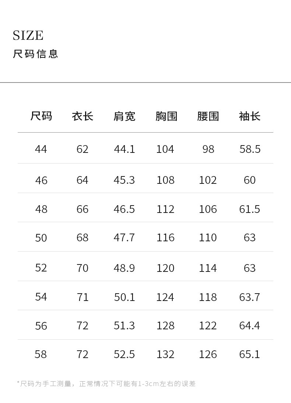The image size is (291, 403).
Task: Select shoulder width value 45.3
Action: click(124, 180)
